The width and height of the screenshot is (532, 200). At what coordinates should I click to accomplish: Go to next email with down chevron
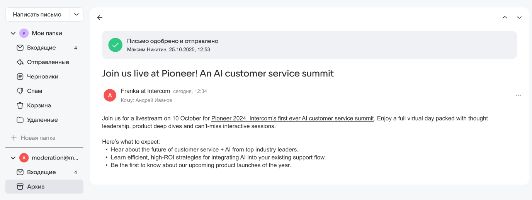[x=519, y=18]
